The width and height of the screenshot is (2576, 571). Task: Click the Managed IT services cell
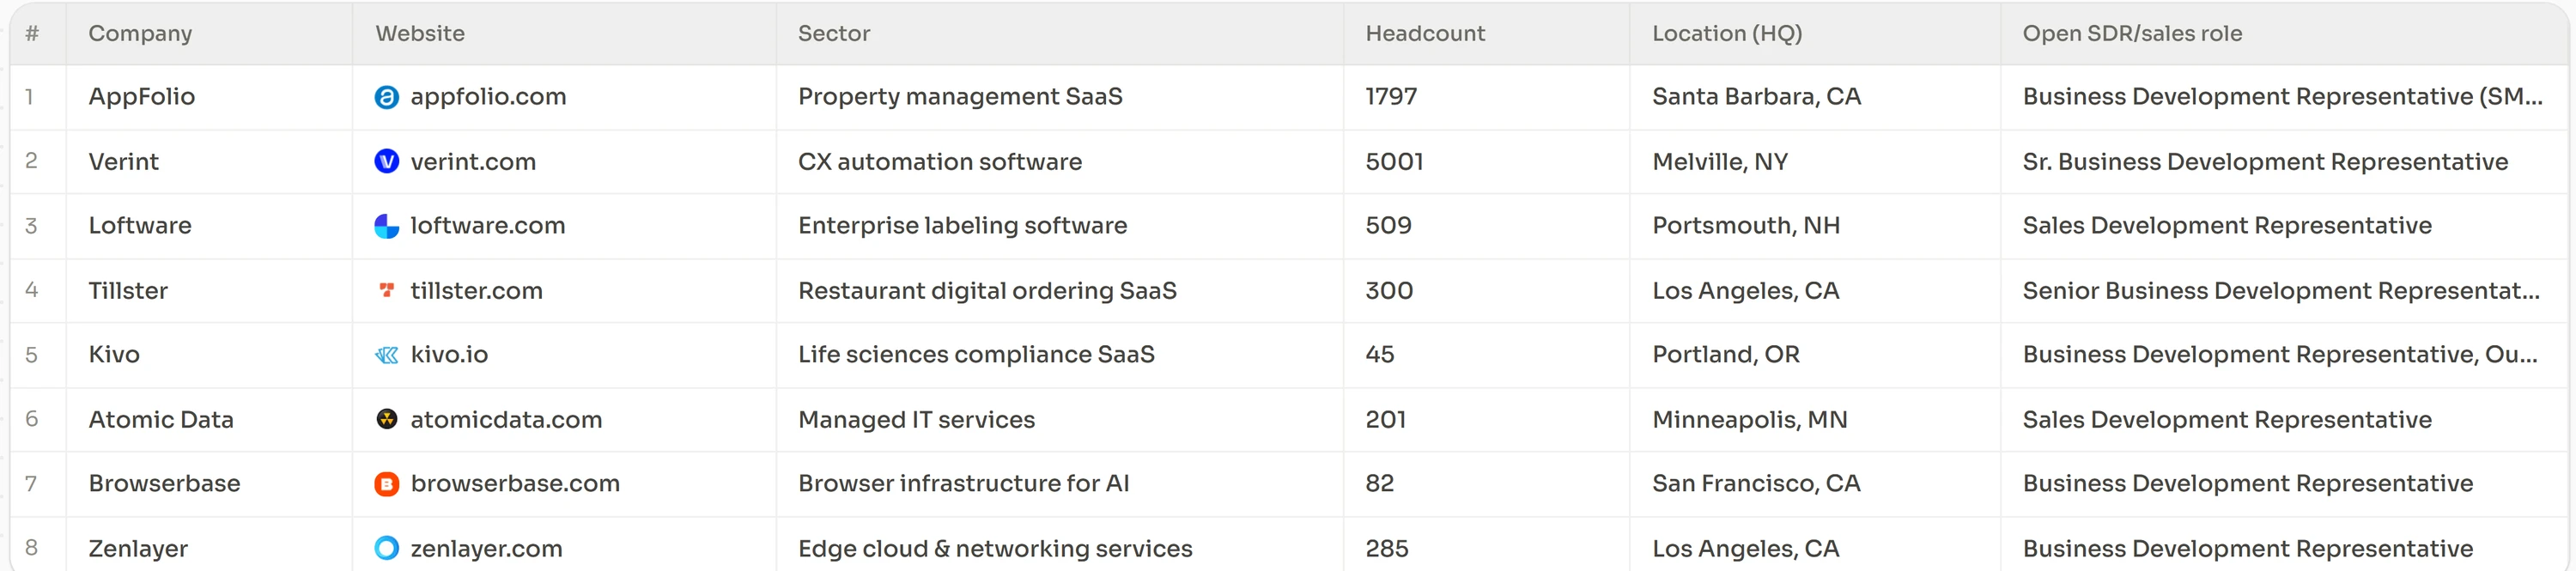1060,420
